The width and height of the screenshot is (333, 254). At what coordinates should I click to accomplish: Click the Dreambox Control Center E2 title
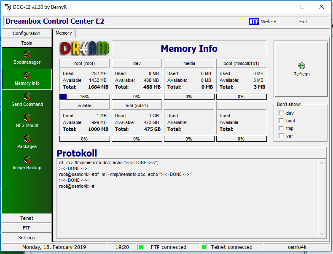pos(55,21)
